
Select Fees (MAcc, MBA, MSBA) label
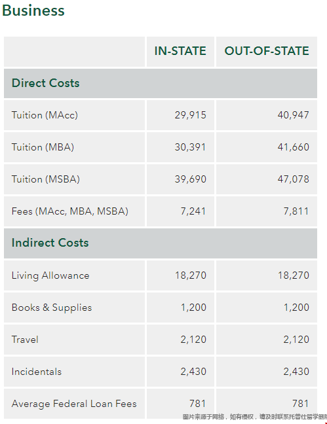click(70, 211)
